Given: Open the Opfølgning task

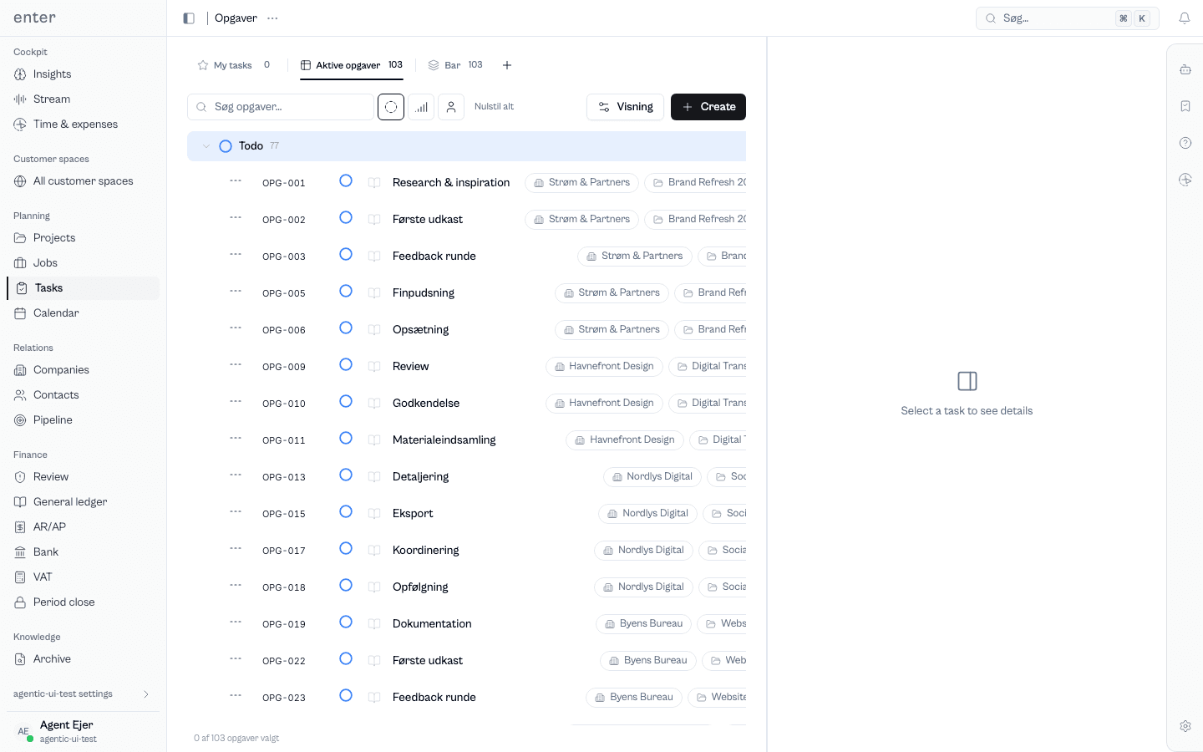Looking at the screenshot, I should pyautogui.click(x=420, y=587).
